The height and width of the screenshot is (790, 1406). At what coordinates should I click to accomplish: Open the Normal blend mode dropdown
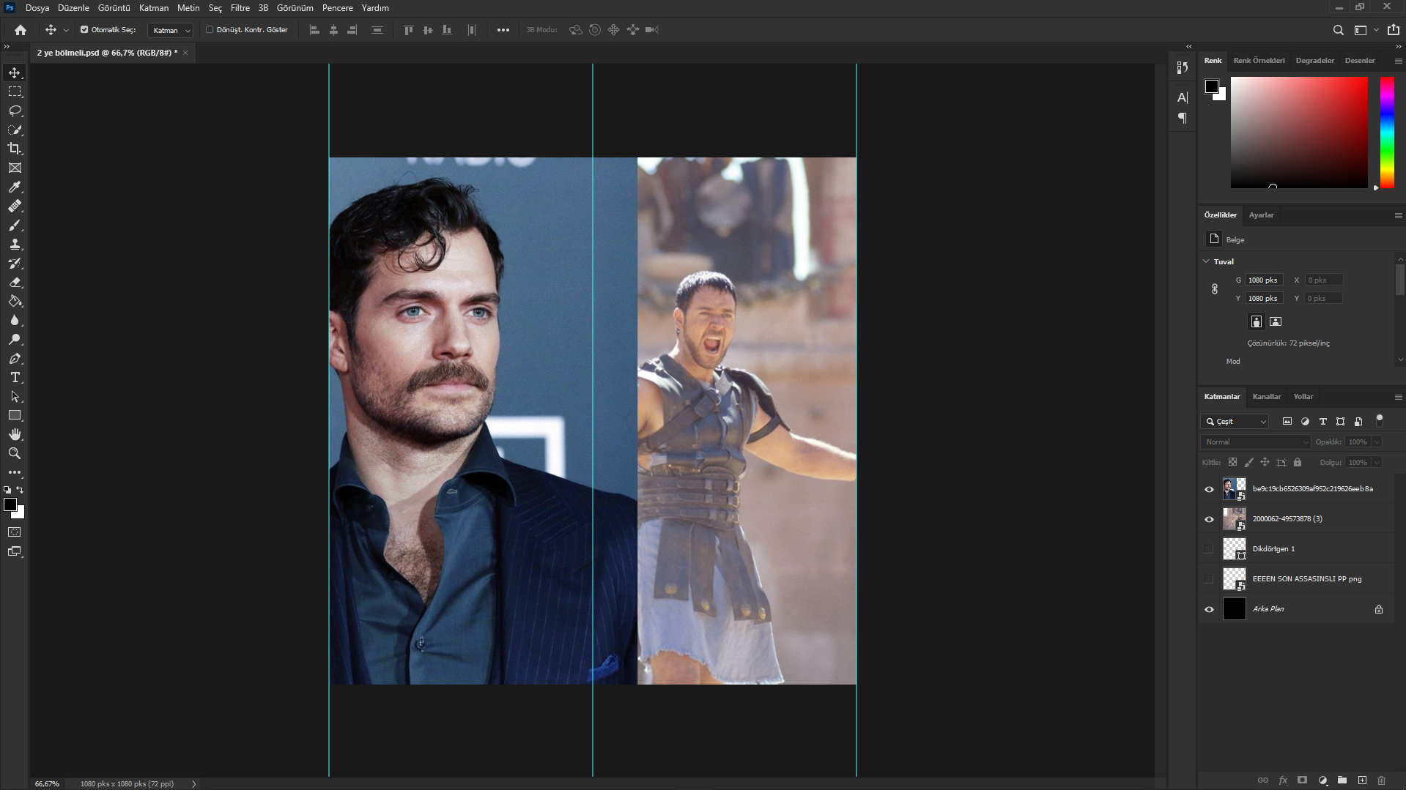[x=1255, y=442]
